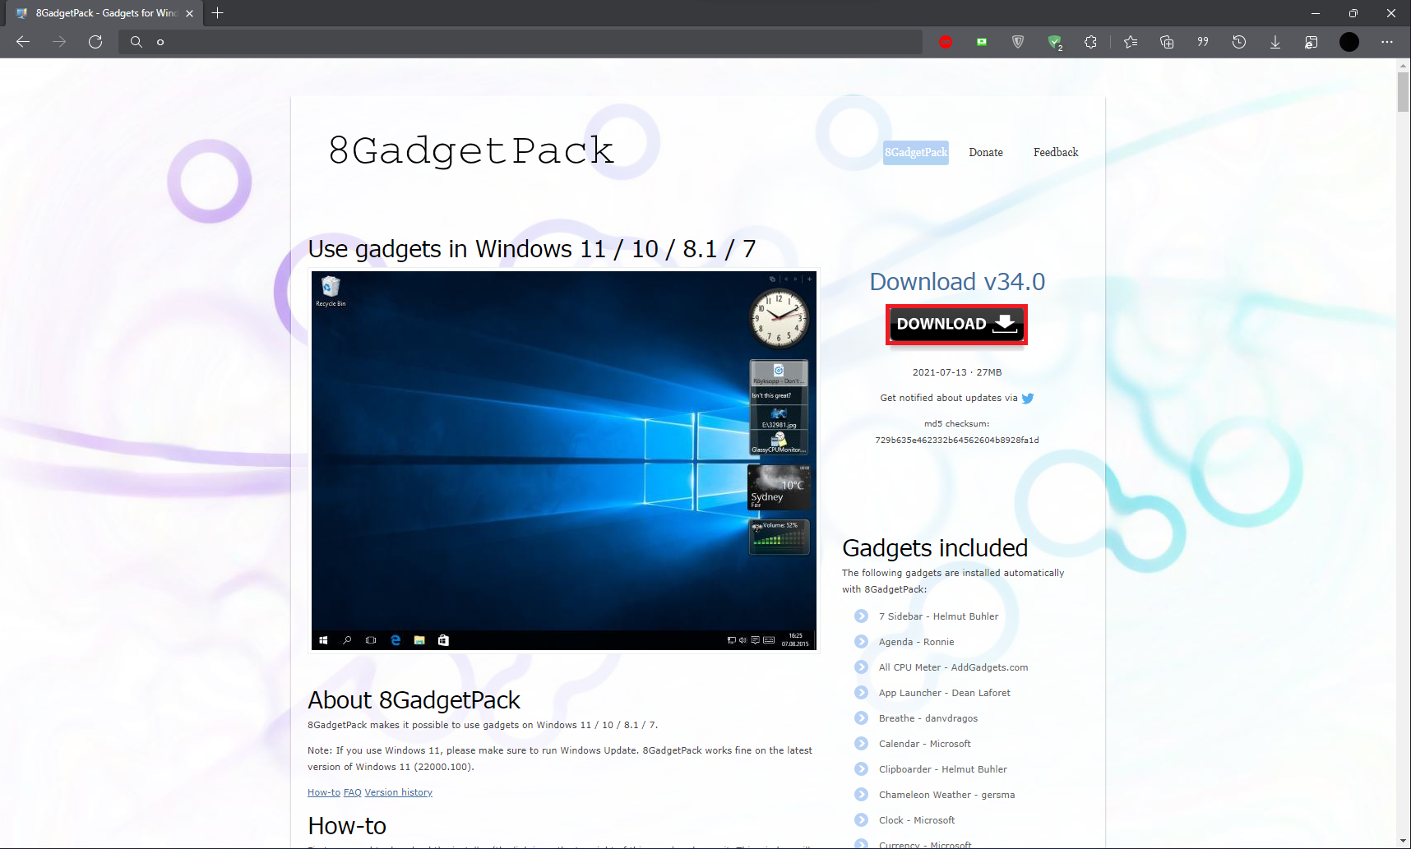Open the gray shield extension
The image size is (1411, 849).
point(1018,42)
